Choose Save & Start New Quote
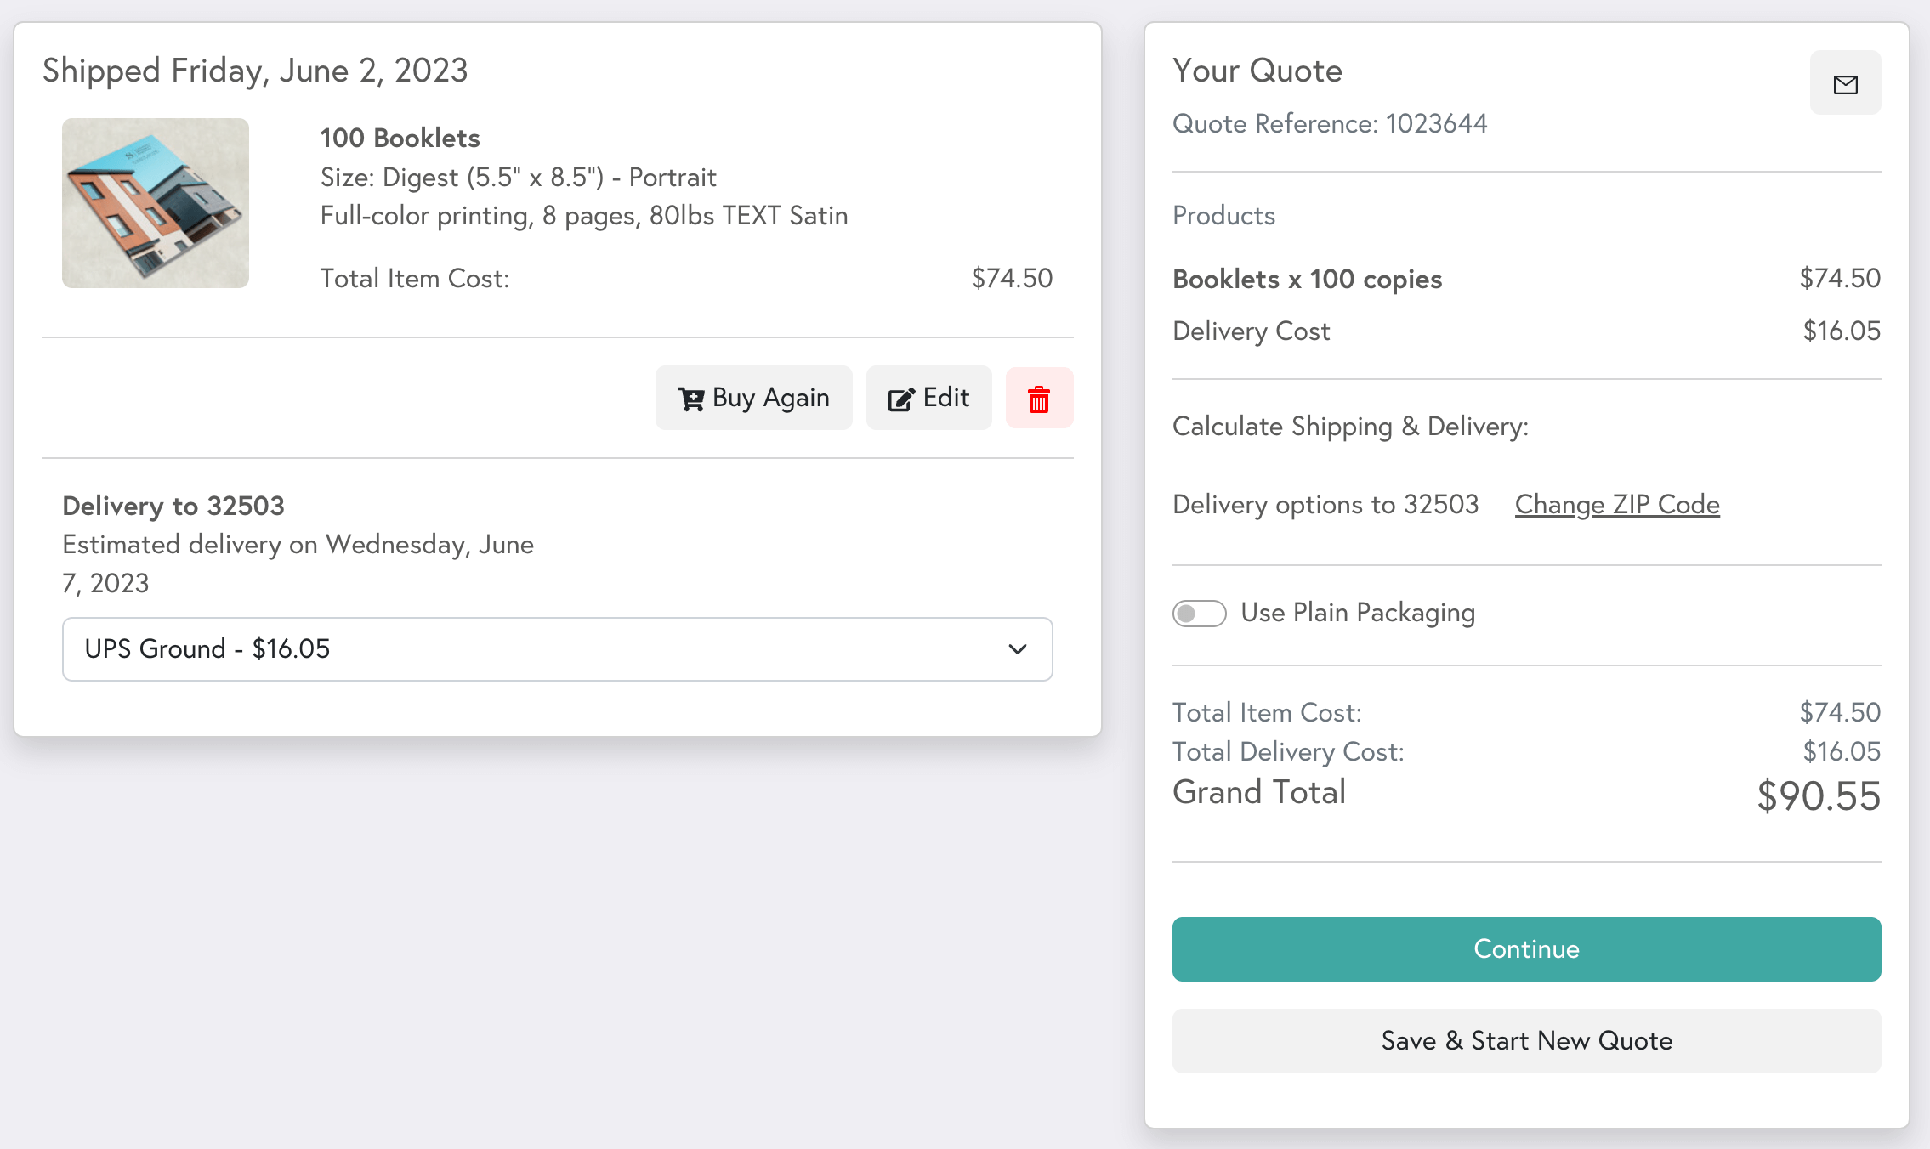1930x1149 pixels. (x=1526, y=1041)
